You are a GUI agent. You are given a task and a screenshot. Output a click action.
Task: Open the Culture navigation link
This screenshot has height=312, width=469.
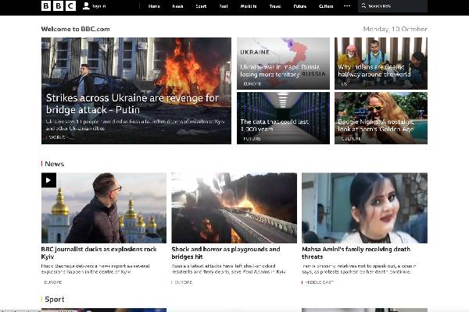click(x=327, y=6)
